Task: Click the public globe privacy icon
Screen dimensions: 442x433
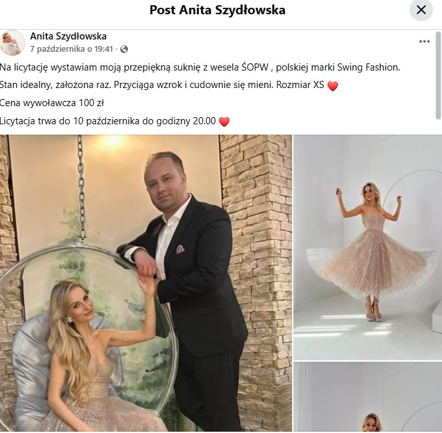Action: point(124,49)
